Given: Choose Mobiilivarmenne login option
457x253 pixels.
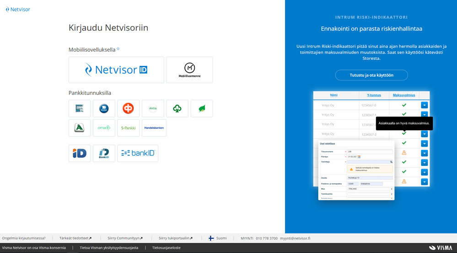Looking at the screenshot, I should pos(189,70).
